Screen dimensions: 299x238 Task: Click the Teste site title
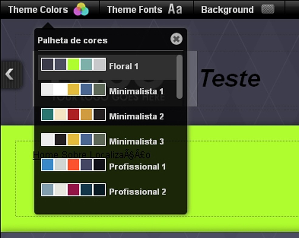230,78
